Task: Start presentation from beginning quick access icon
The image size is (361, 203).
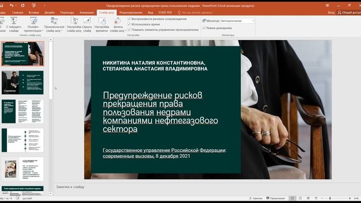Action: coord(34,6)
